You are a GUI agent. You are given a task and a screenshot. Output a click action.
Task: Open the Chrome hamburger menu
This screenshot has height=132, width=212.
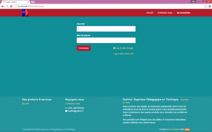[x=210, y=6]
